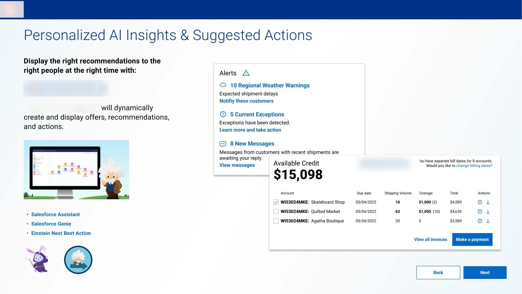Viewport: 522px width, 294px height.
Task: Click help icon in Quilted Market row
Action: (x=480, y=211)
